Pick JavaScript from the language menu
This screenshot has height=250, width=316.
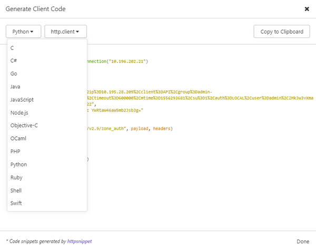(x=47, y=99)
